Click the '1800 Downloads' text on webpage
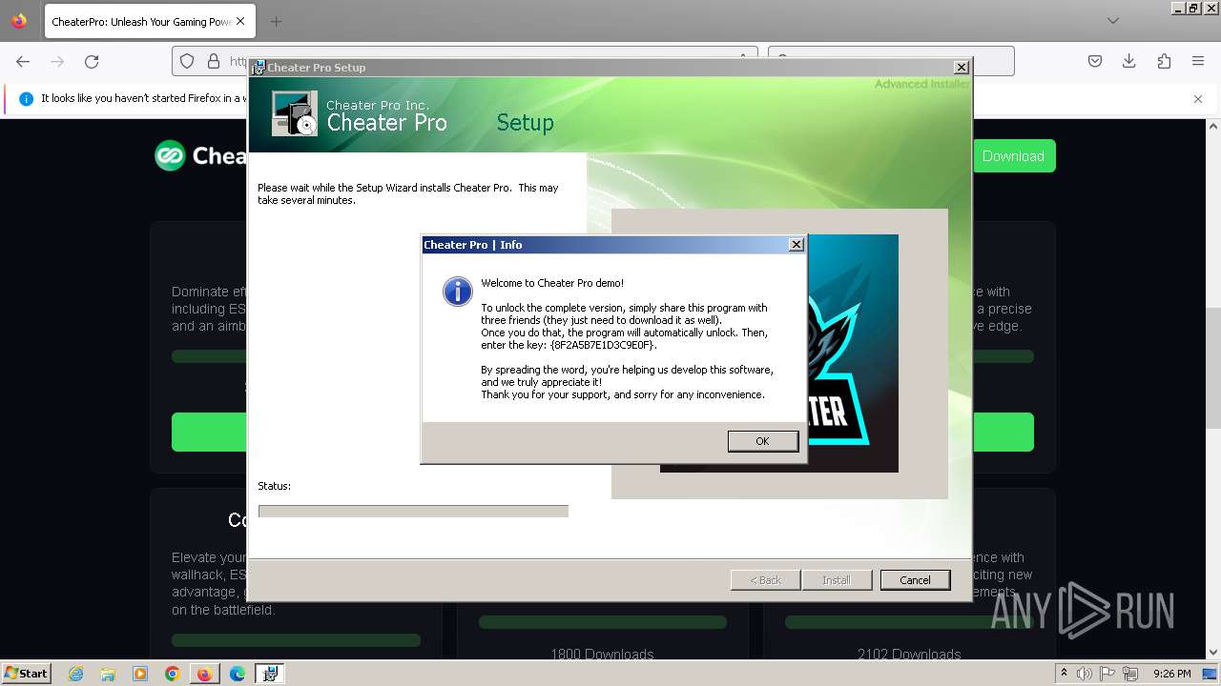 click(x=602, y=655)
